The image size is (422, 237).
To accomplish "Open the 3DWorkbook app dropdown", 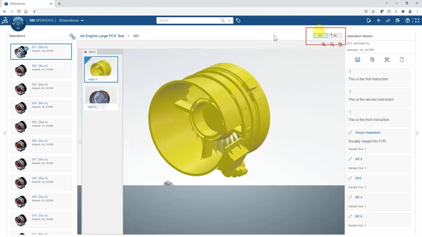I will click(71, 21).
